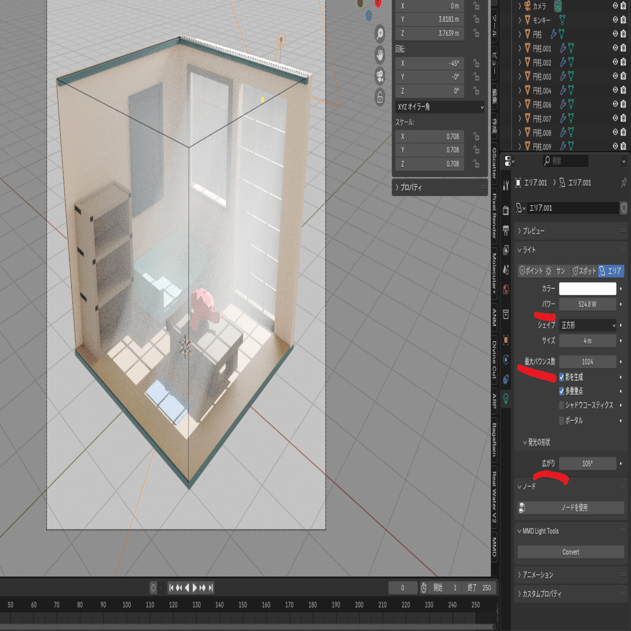Open the orange Object properties tab icon
The image size is (631, 631).
tap(506, 340)
